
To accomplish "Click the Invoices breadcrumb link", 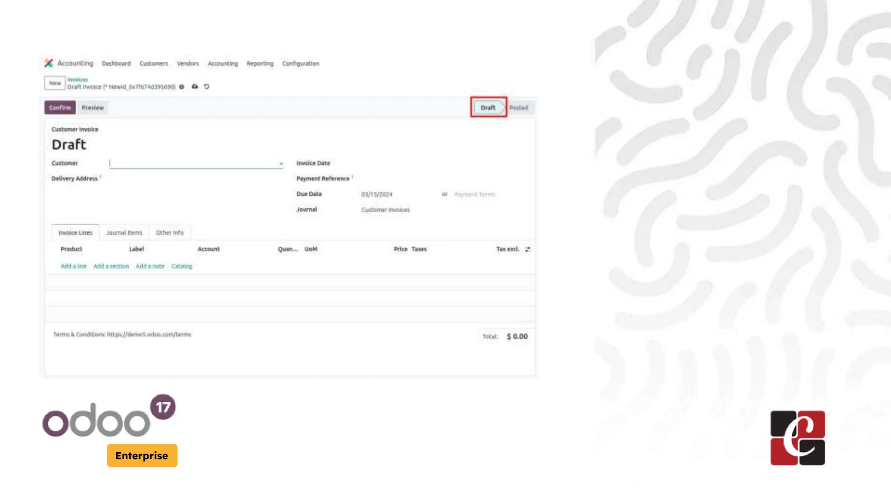I will (x=77, y=80).
